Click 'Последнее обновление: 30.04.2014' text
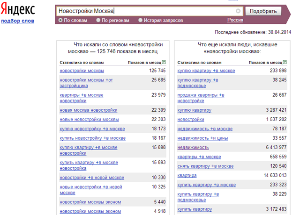 253,32
